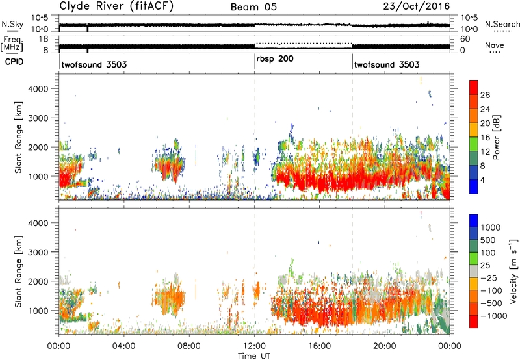
Task: Click the "12" tick on Power colorbar
Action: click(485, 152)
